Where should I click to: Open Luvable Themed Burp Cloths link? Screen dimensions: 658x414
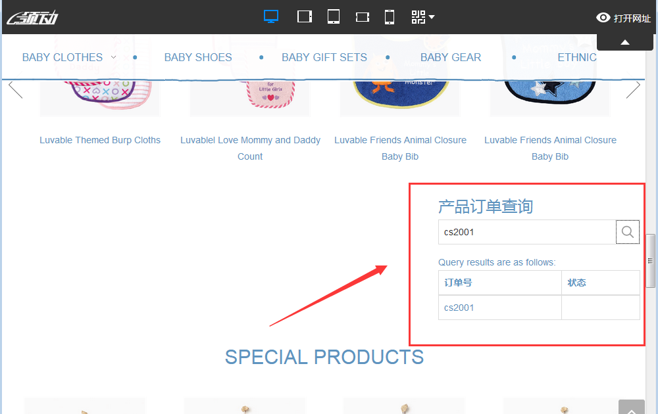[x=100, y=140]
